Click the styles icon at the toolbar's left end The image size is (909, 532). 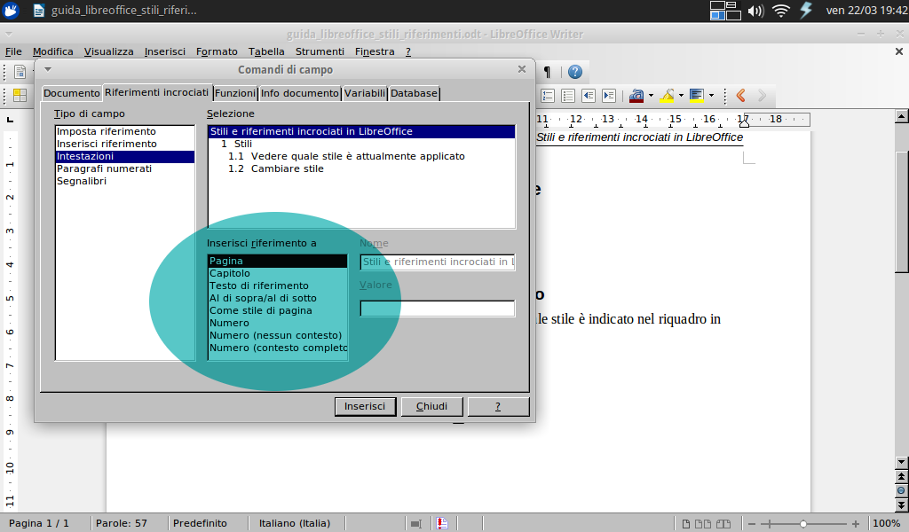[20, 96]
